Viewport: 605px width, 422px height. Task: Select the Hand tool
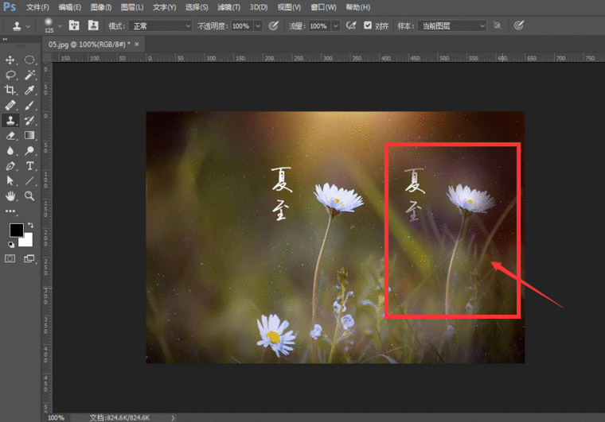[x=10, y=196]
